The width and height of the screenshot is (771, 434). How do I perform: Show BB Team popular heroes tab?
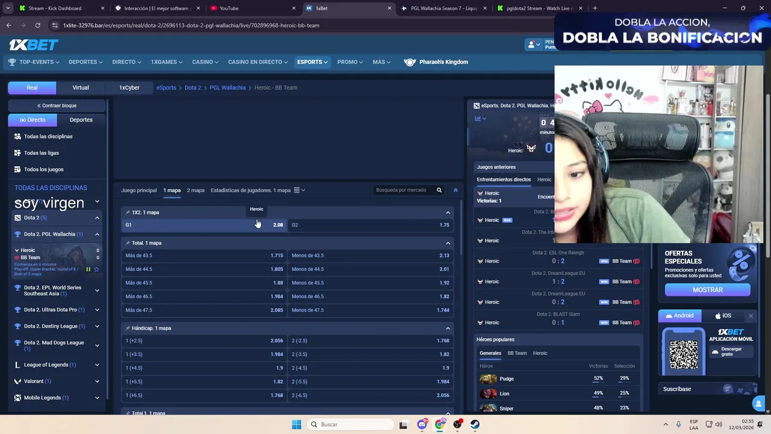[x=517, y=353]
